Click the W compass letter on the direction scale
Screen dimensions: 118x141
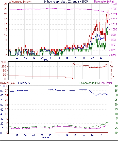click(x=111, y=66)
